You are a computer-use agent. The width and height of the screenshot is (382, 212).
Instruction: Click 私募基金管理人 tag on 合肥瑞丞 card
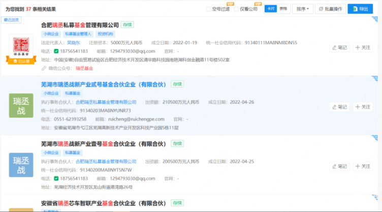[78, 34]
